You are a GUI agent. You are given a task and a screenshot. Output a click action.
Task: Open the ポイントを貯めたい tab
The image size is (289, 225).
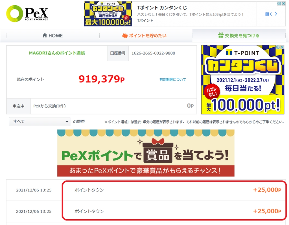click(x=144, y=36)
